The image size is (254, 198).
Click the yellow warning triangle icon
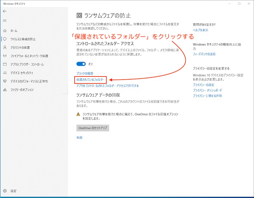point(78,114)
